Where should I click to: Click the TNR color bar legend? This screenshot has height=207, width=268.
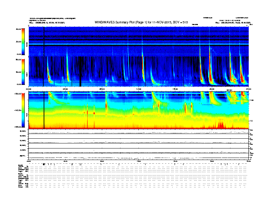23,110
